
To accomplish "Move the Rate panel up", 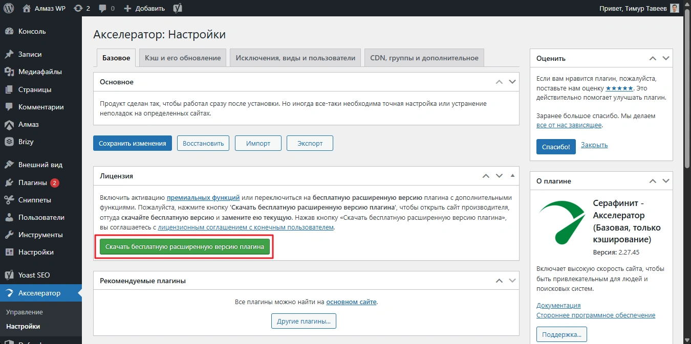I will point(653,58).
